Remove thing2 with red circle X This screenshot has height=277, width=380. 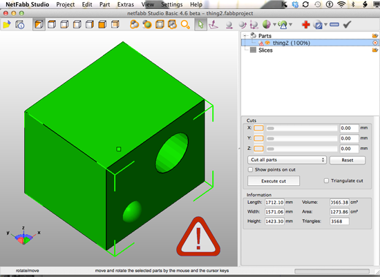click(375, 43)
